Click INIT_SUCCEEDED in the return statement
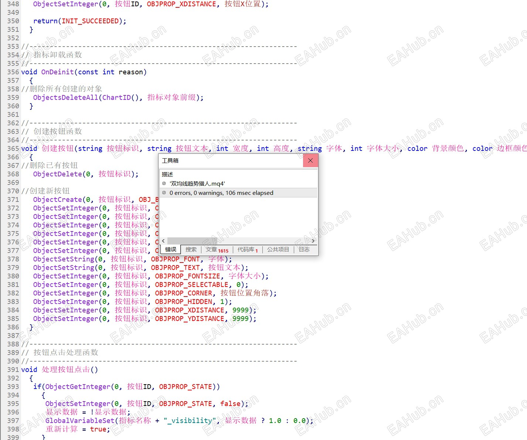This screenshot has height=440, width=527. [90, 21]
